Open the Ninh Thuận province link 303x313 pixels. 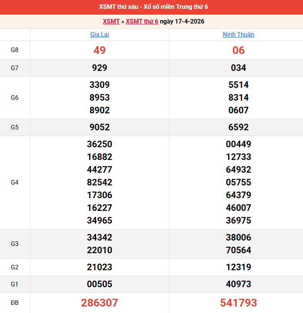tap(238, 35)
